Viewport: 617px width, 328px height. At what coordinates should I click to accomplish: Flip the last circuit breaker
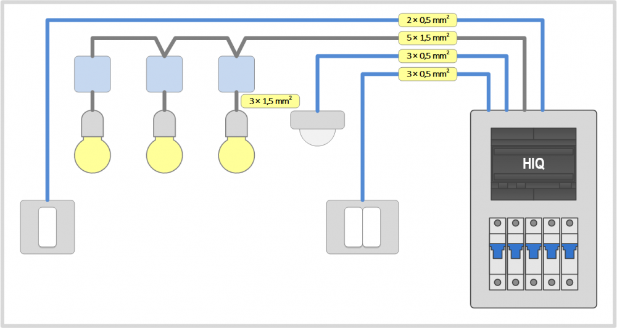pos(569,253)
